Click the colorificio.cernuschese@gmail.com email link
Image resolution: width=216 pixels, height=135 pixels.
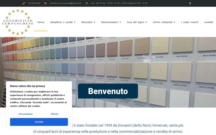point(65,3)
